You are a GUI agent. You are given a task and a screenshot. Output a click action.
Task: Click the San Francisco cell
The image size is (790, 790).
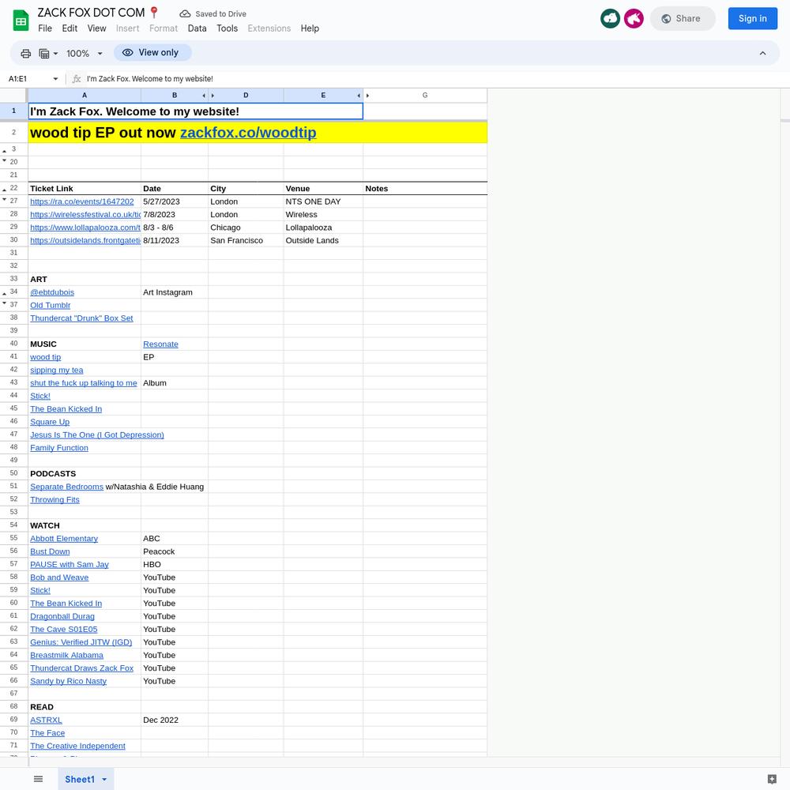[246, 240]
